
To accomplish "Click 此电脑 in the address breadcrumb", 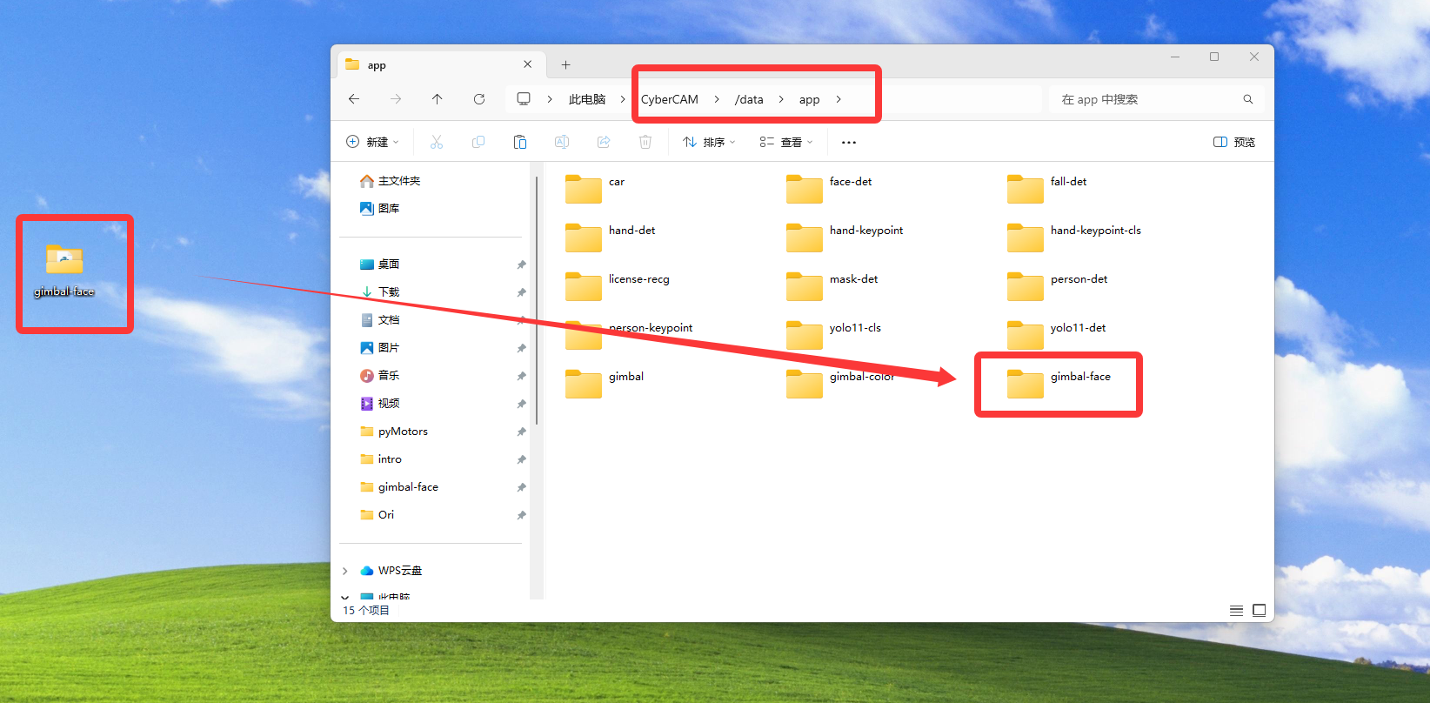I will tap(587, 99).
